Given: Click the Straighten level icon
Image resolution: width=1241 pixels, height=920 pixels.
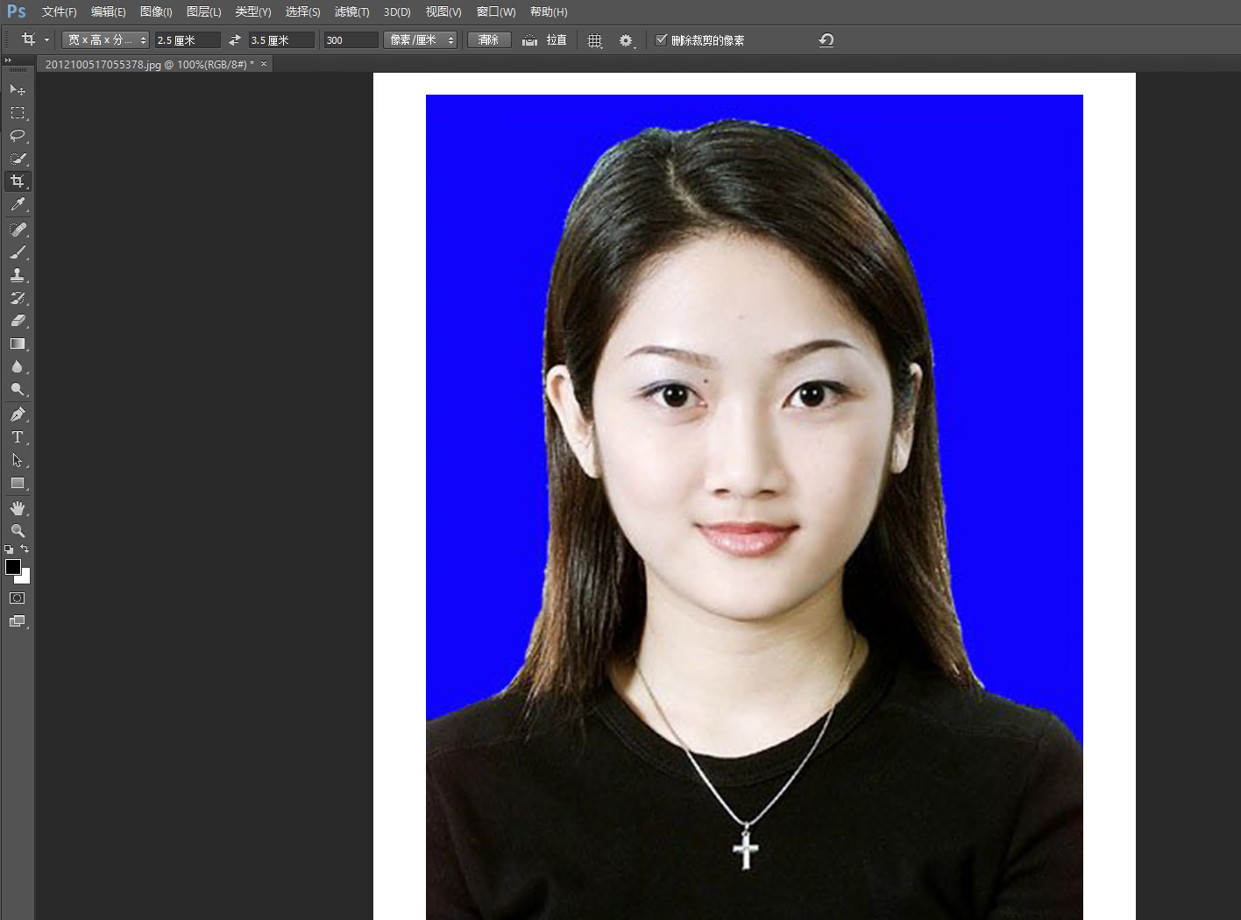Looking at the screenshot, I should (x=529, y=40).
